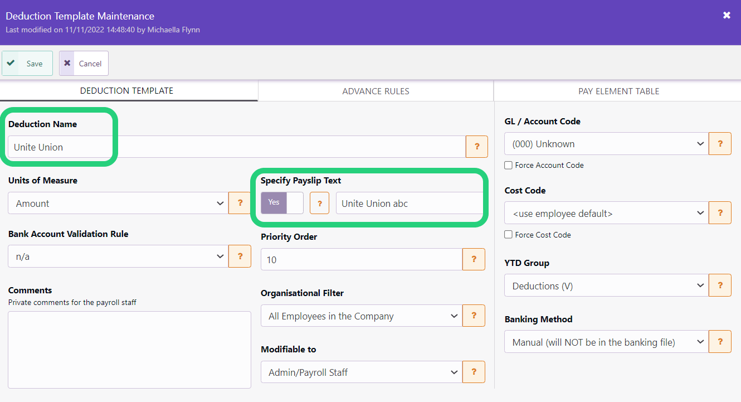Show help for Banking Method

click(x=720, y=342)
